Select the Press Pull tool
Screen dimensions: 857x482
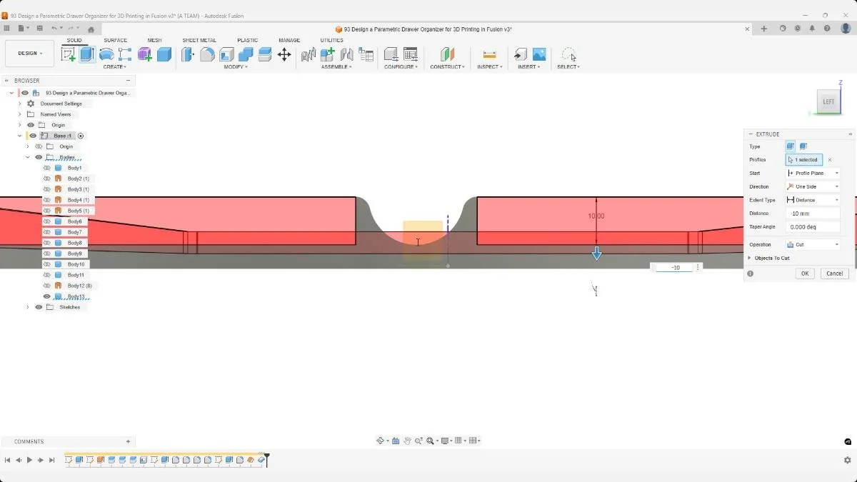point(187,54)
